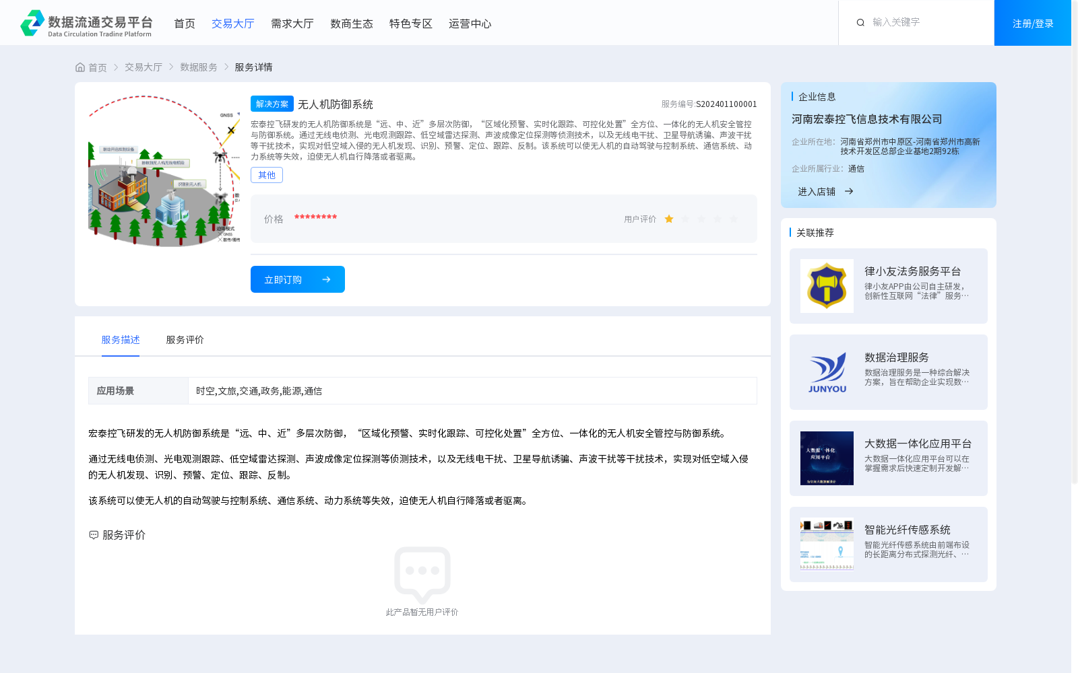This screenshot has height=673, width=1078.
Task: Click the 服务评价 comment bubble icon
Action: coord(94,535)
